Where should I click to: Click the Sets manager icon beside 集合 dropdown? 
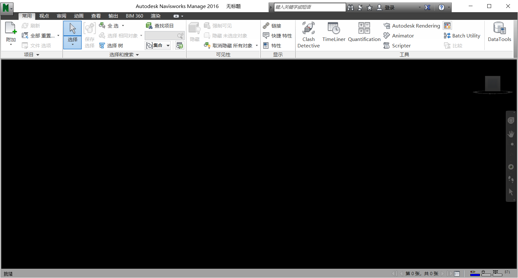pos(180,45)
